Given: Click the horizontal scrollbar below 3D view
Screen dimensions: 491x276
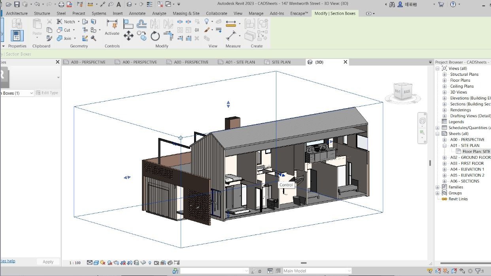Looking at the screenshot, I should coord(304,263).
